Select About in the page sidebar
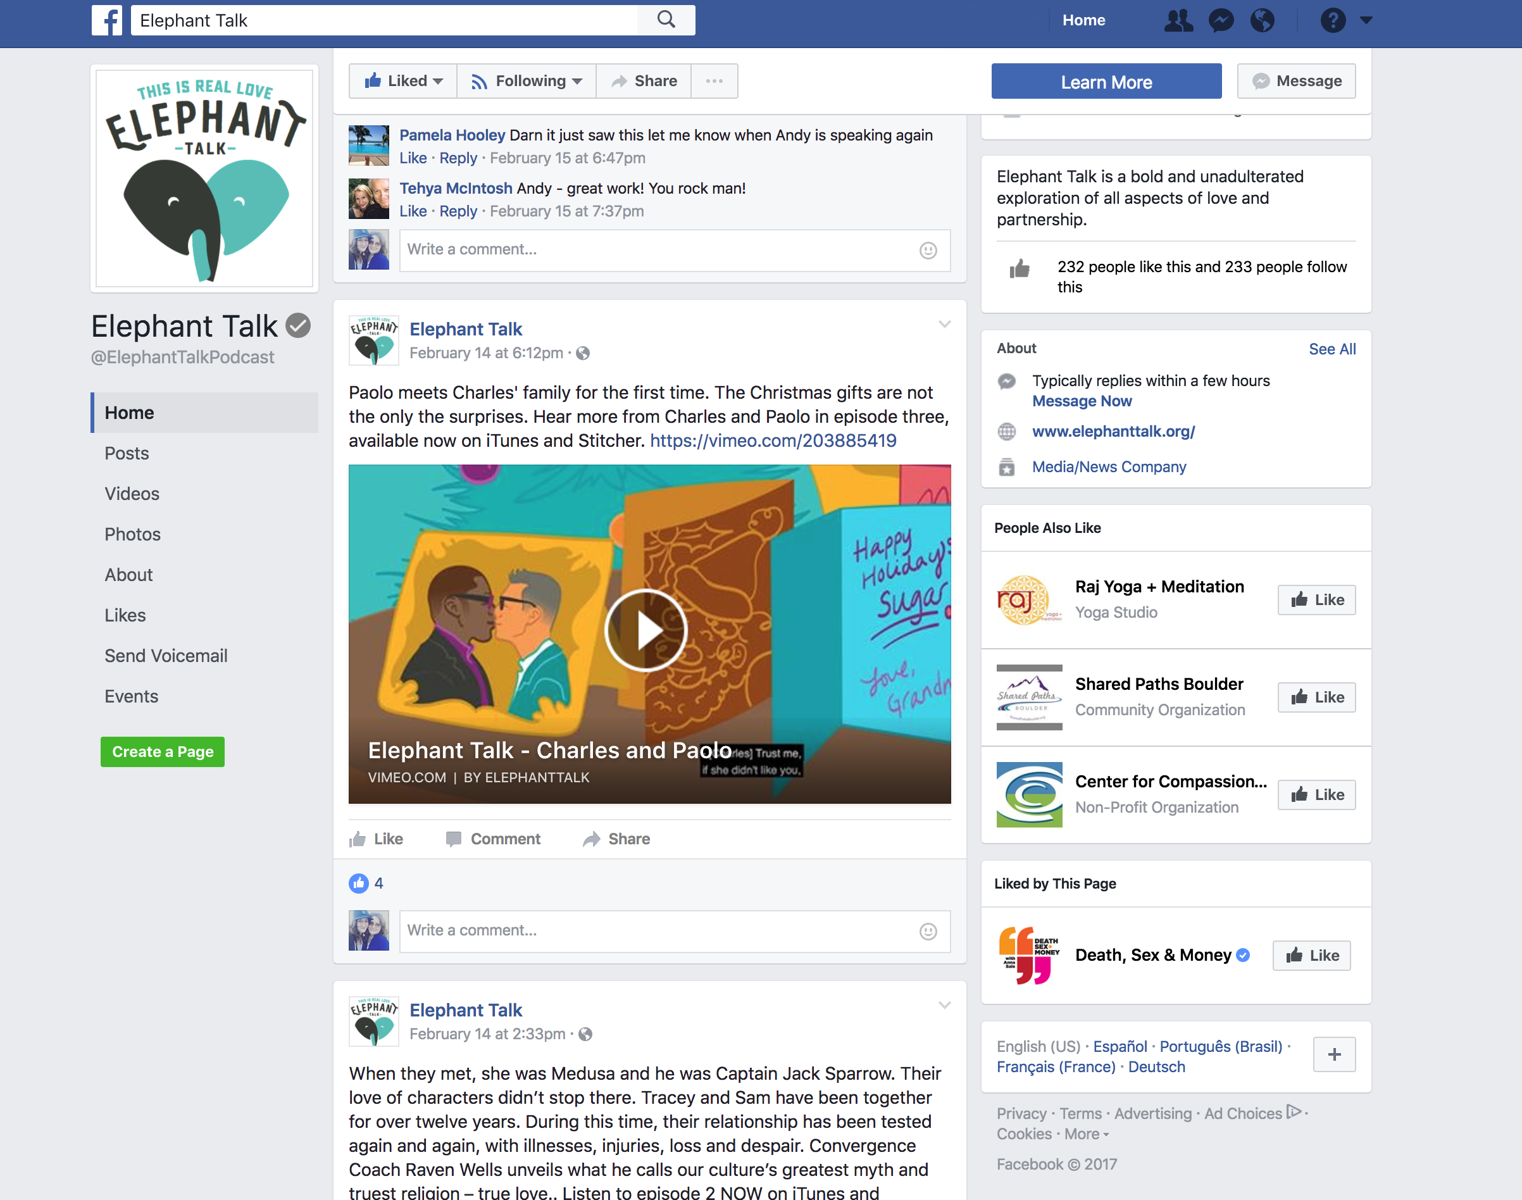 (x=128, y=575)
